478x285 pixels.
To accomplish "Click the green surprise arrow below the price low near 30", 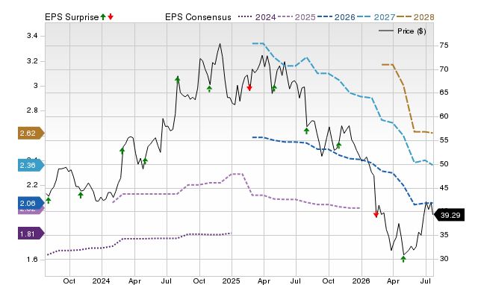I will [403, 259].
